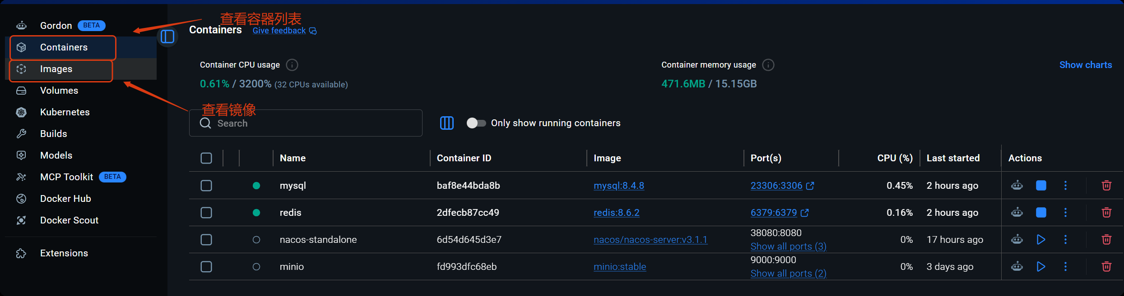View CPU usage info tooltip icon
The image size is (1124, 296).
click(292, 65)
